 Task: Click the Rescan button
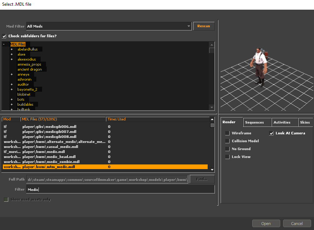pyautogui.click(x=204, y=26)
